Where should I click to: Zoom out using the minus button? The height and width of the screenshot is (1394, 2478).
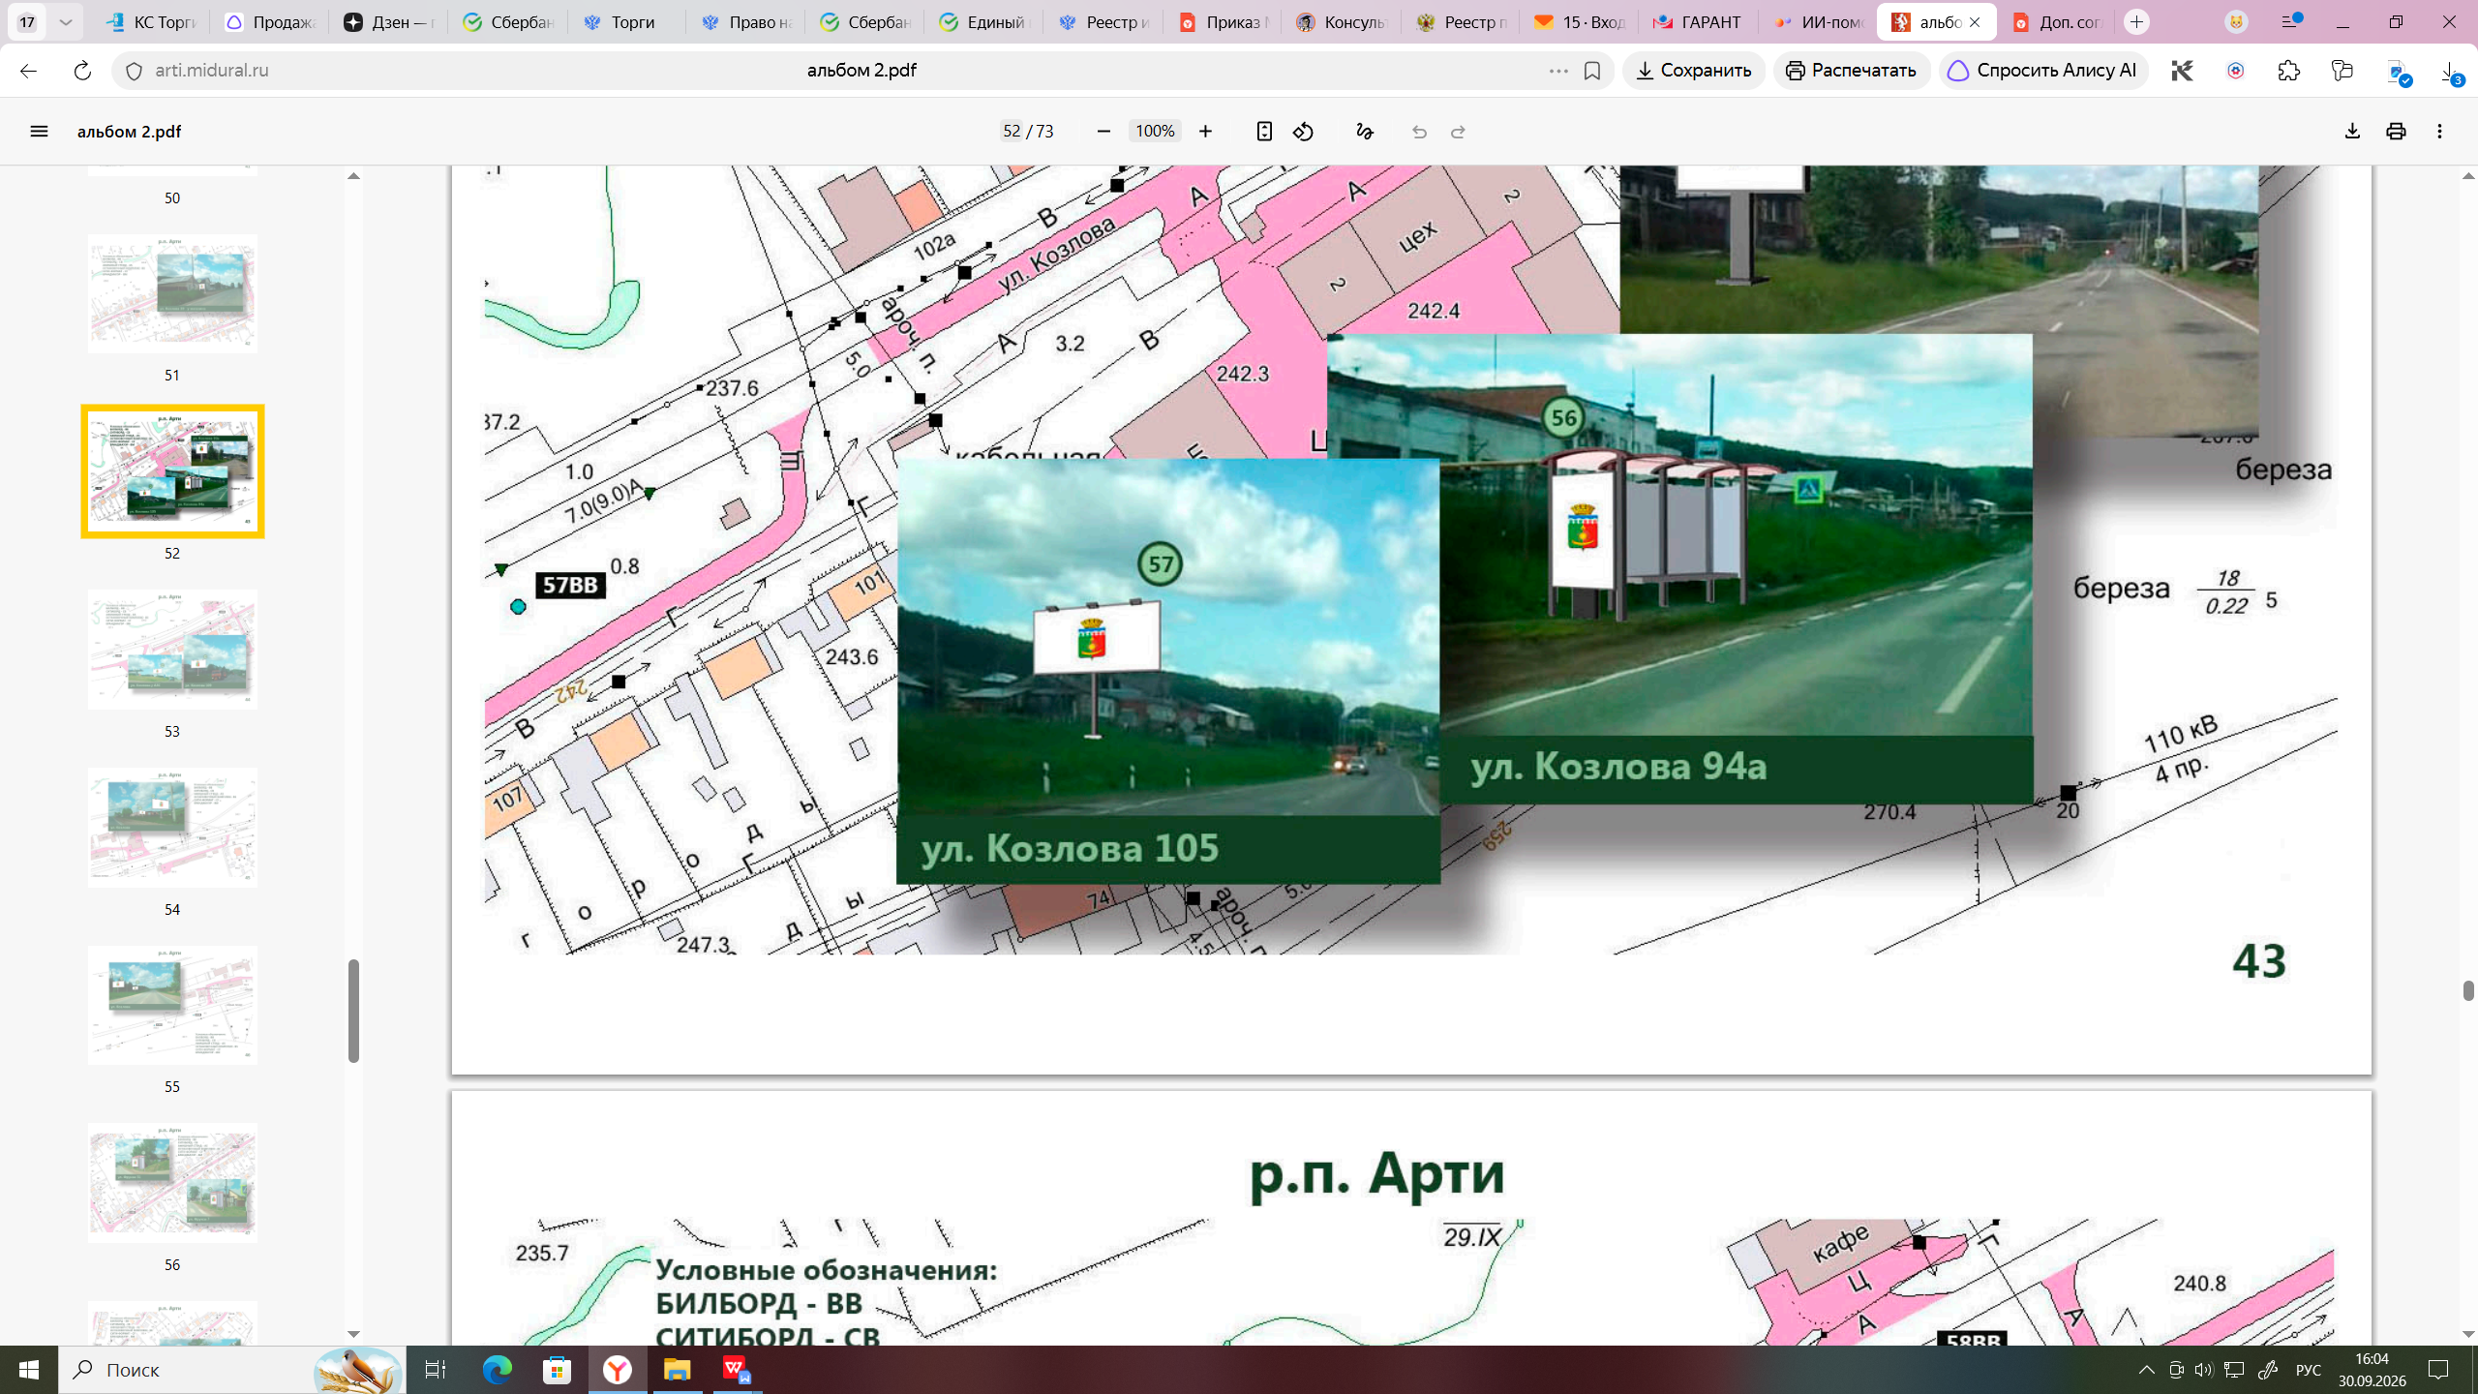[x=1103, y=132]
